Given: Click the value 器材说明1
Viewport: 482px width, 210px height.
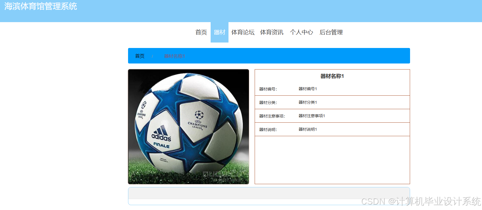Looking at the screenshot, I should 308,129.
